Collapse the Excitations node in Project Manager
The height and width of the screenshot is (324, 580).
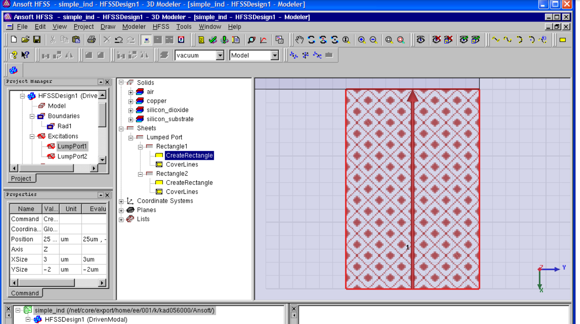(32, 137)
